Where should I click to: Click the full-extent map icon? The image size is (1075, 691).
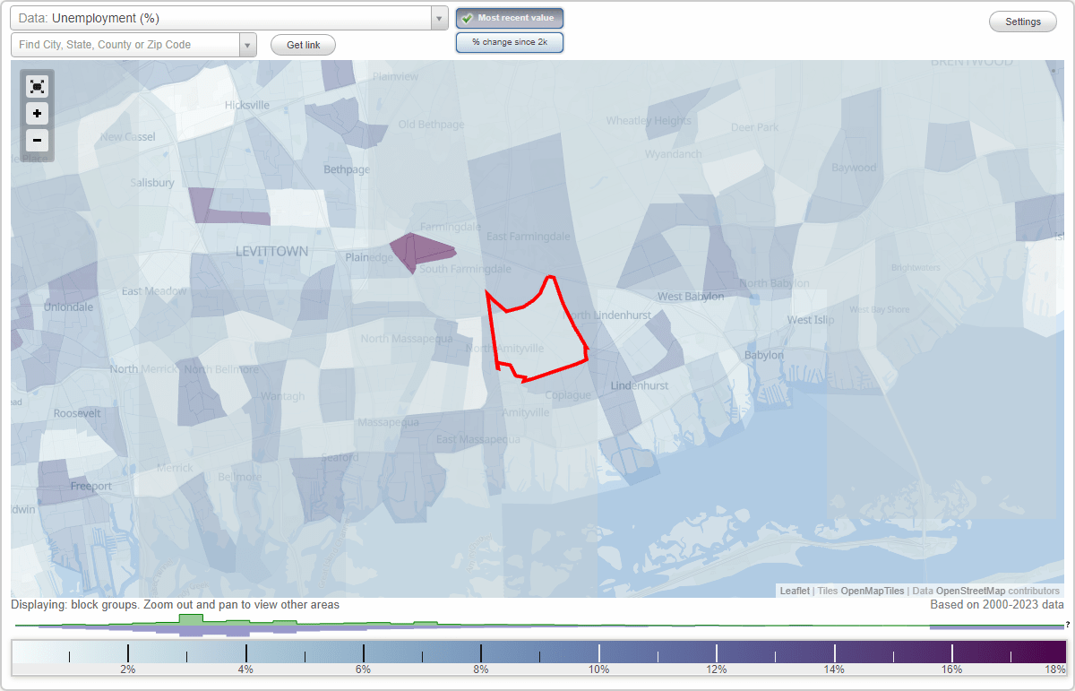pos(37,86)
